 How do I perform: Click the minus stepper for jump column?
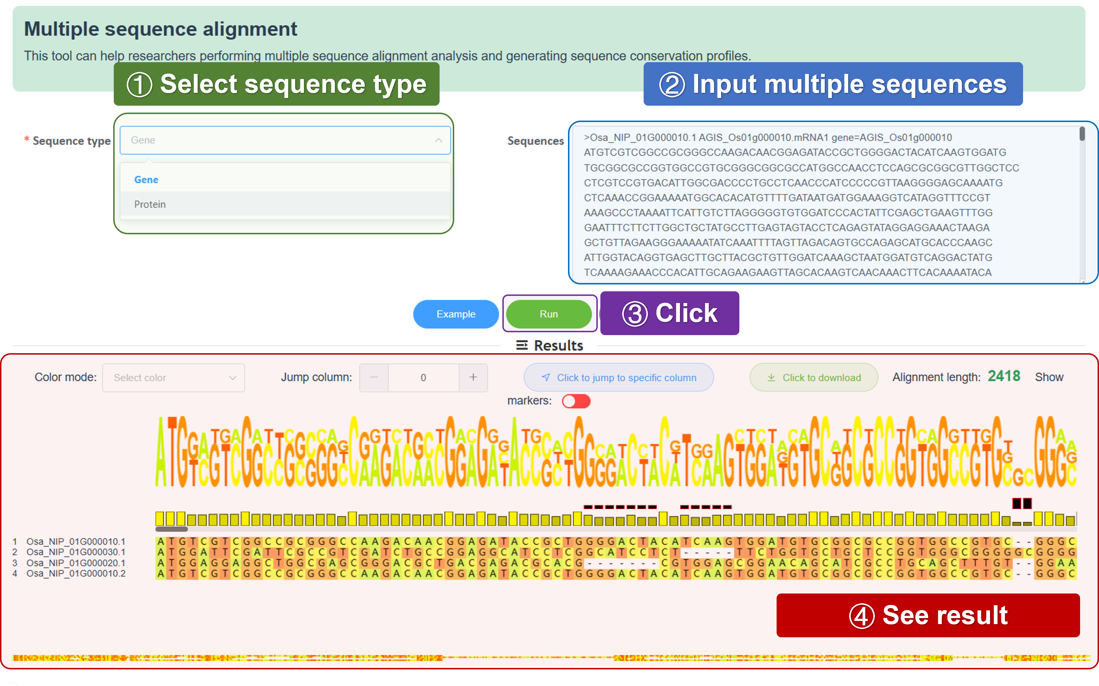coord(374,378)
